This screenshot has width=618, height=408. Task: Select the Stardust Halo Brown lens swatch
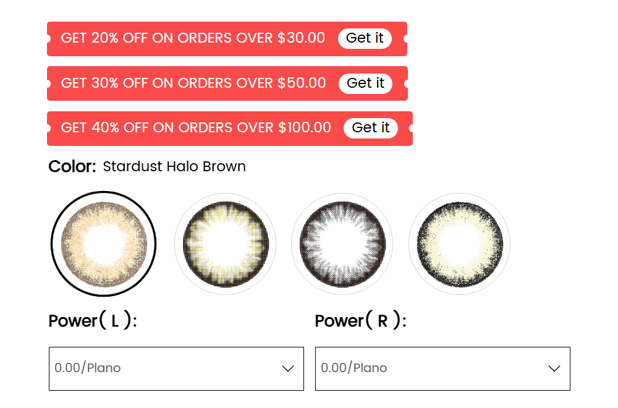coord(104,244)
